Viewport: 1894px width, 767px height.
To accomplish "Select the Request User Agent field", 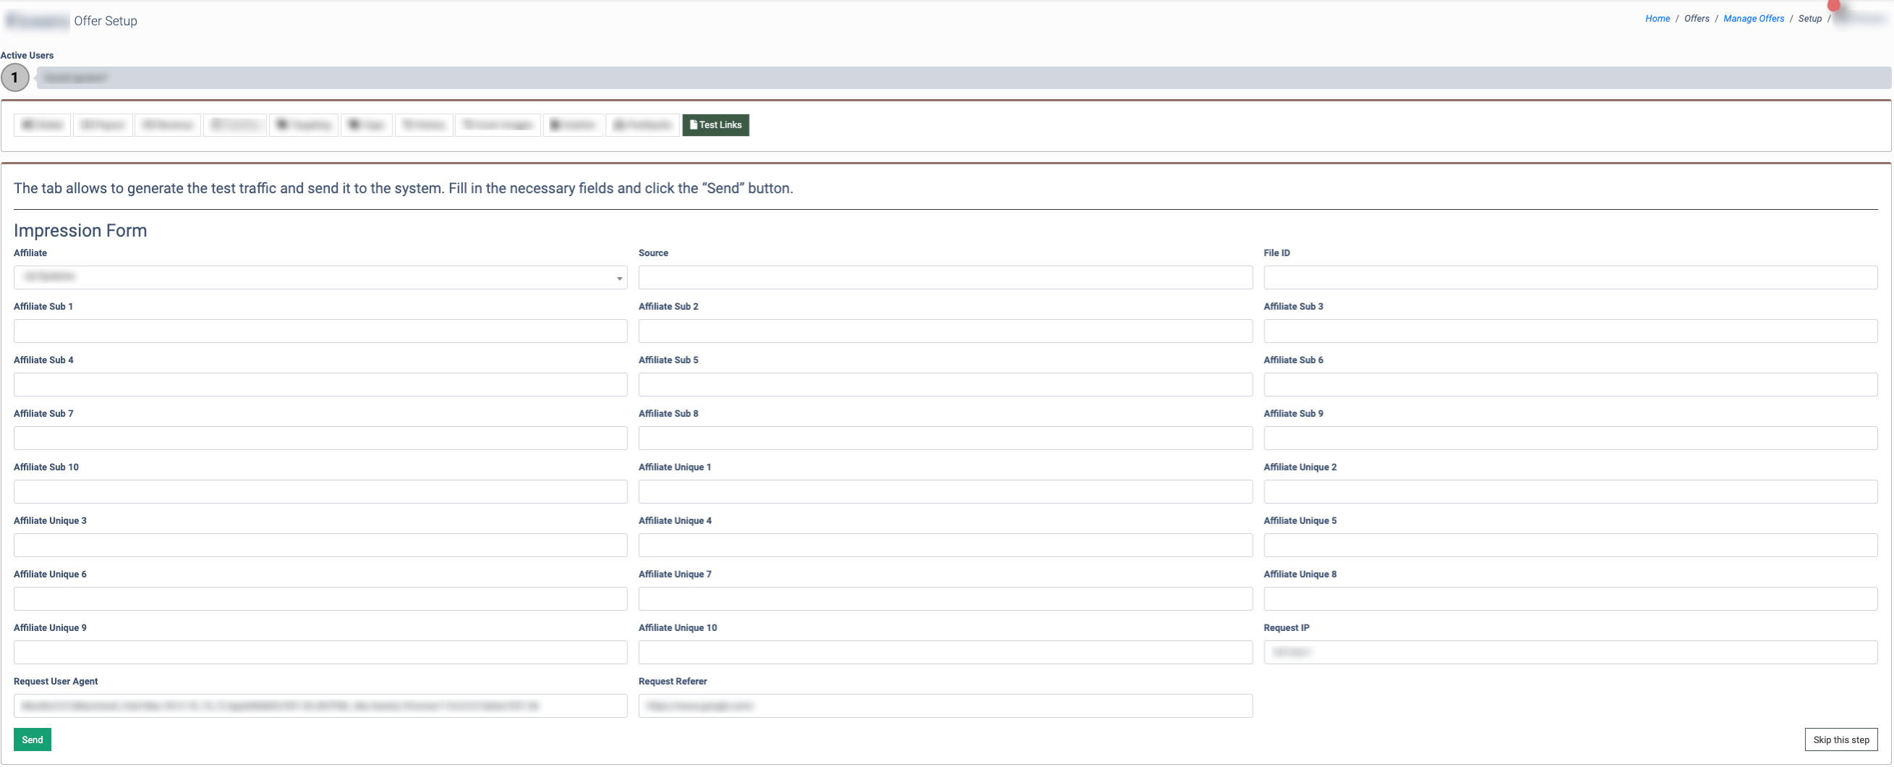I will coord(320,707).
